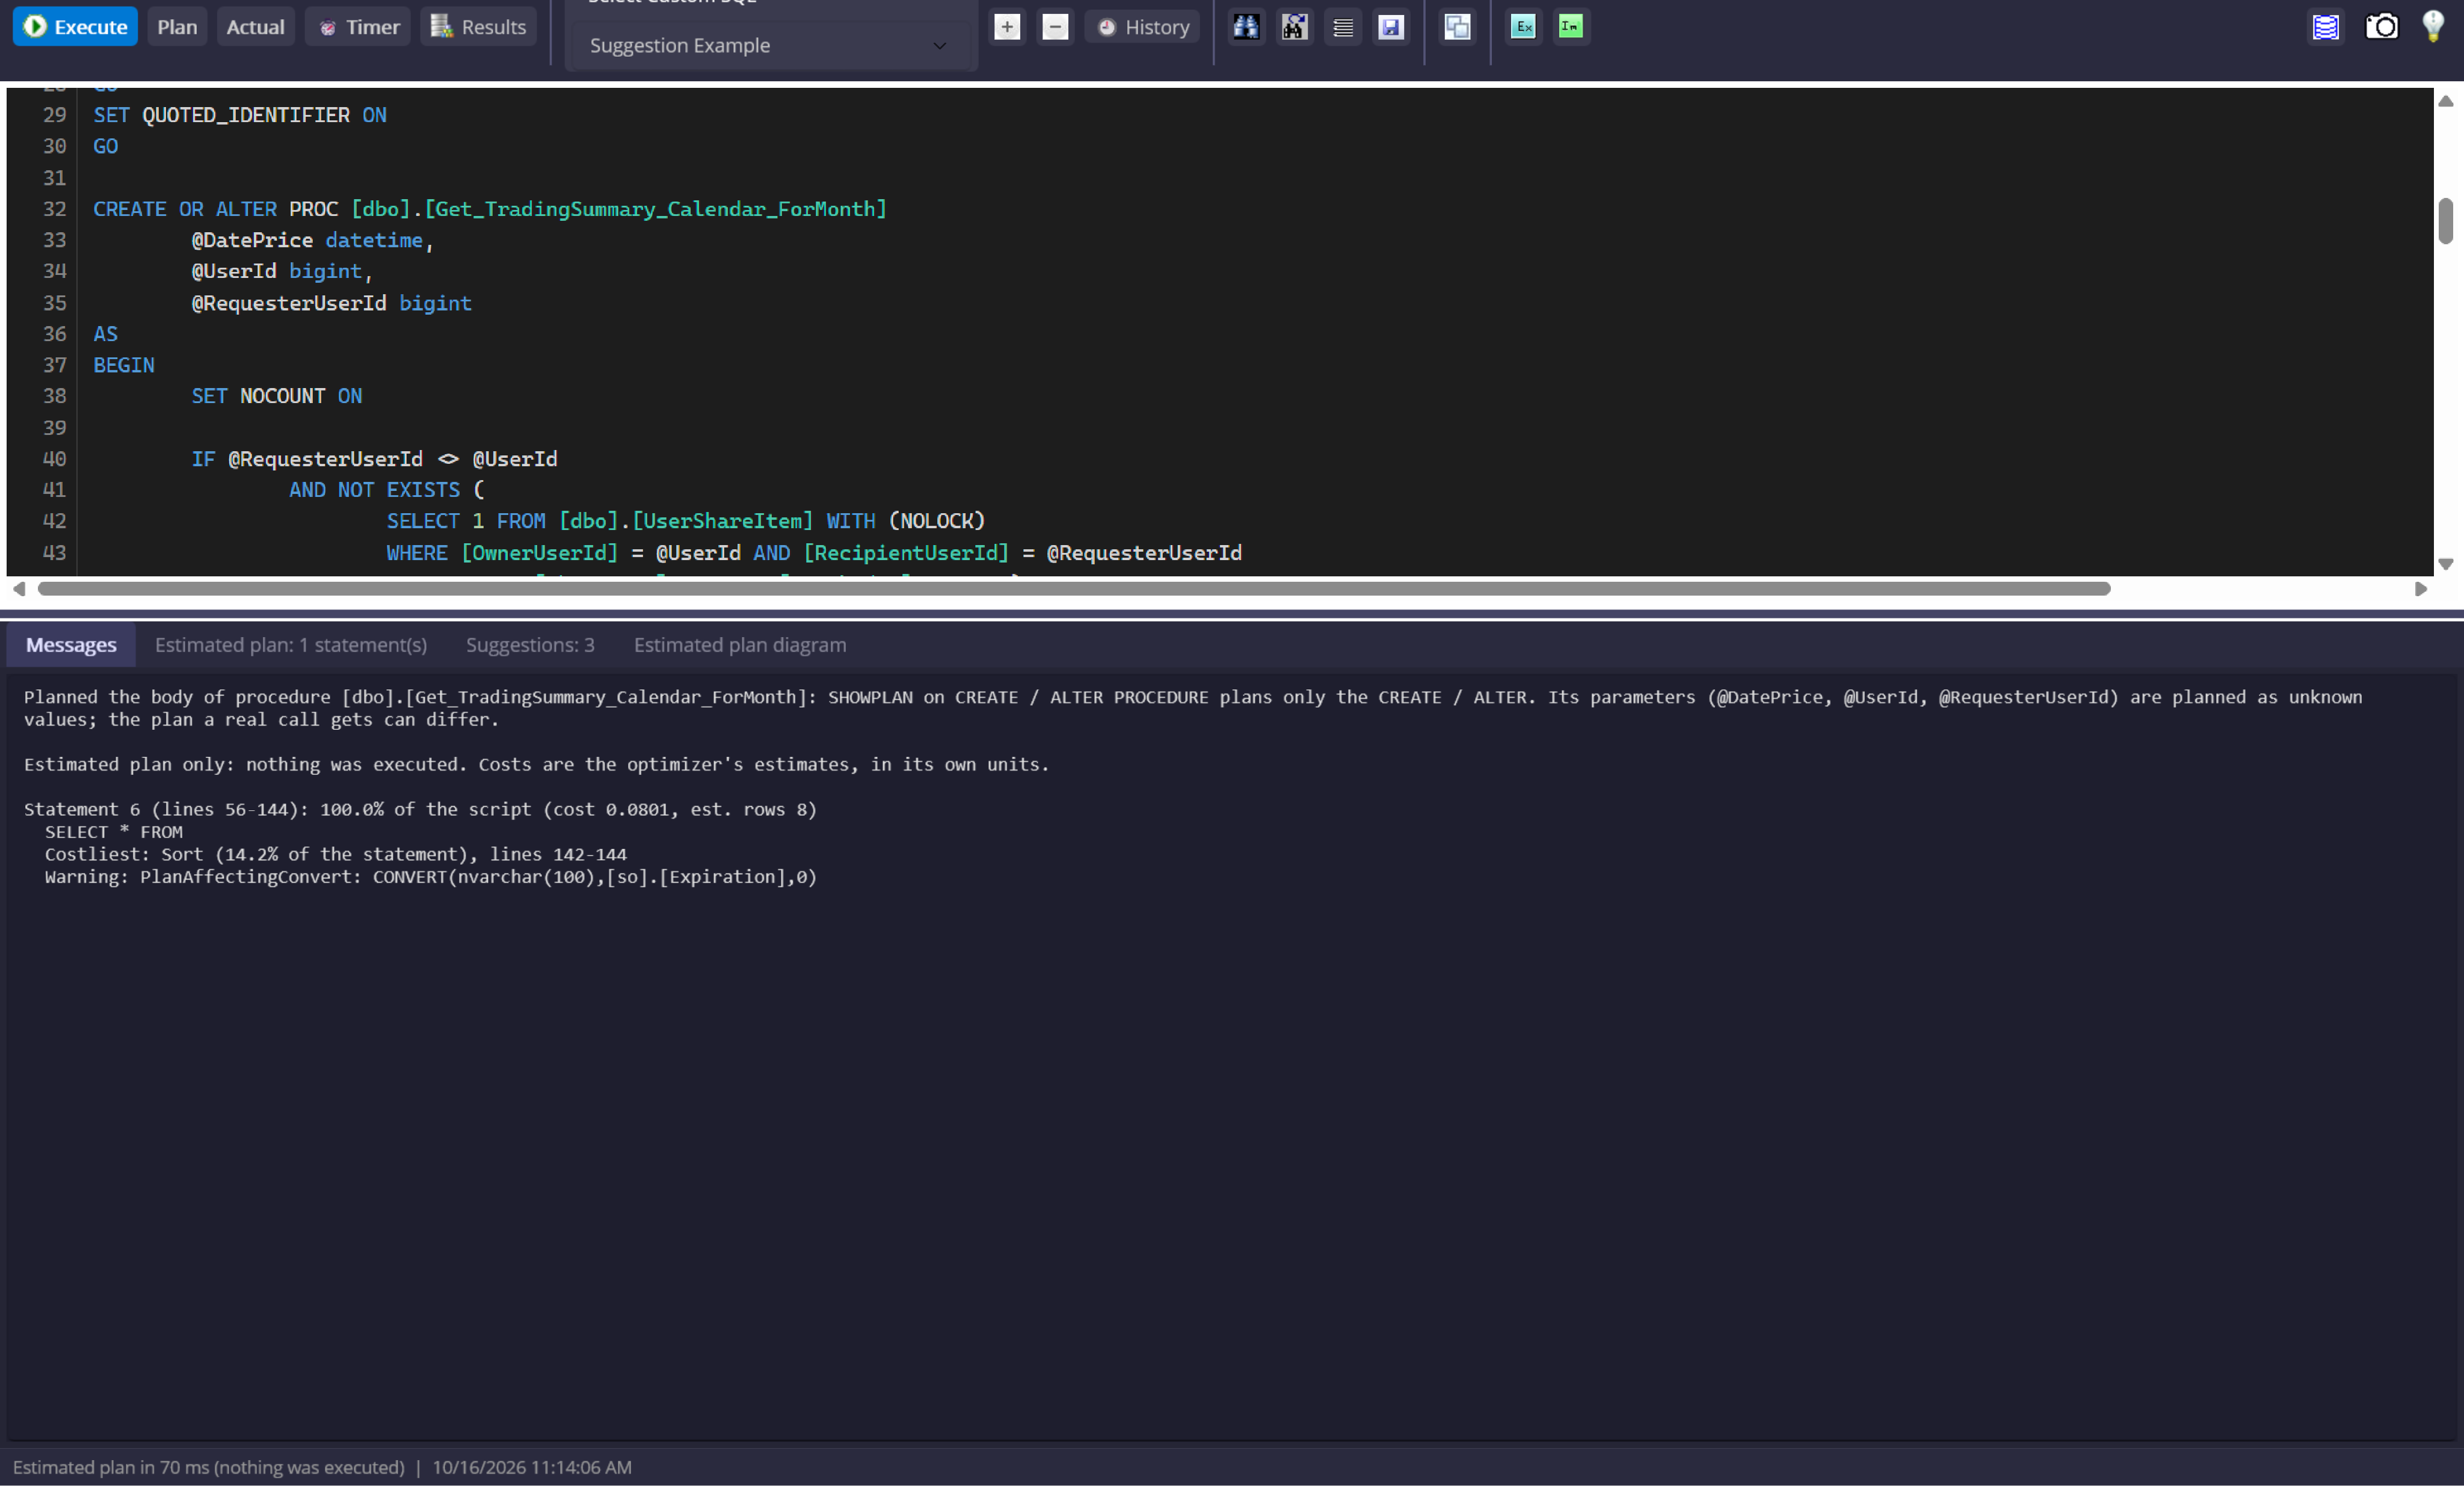Toggle the Timer button
The width and height of the screenshot is (2464, 1486).
tap(358, 27)
